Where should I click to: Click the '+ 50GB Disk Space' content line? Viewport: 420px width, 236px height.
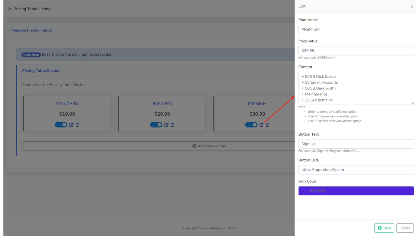pos(318,77)
